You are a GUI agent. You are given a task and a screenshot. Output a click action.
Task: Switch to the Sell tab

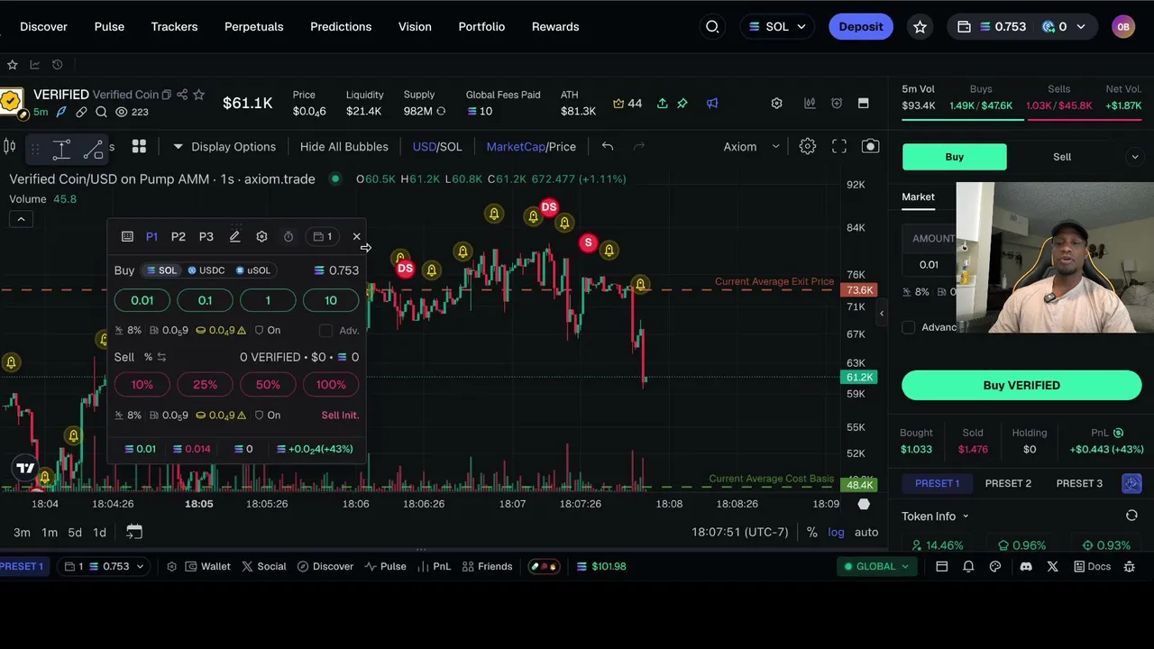[x=1062, y=157]
